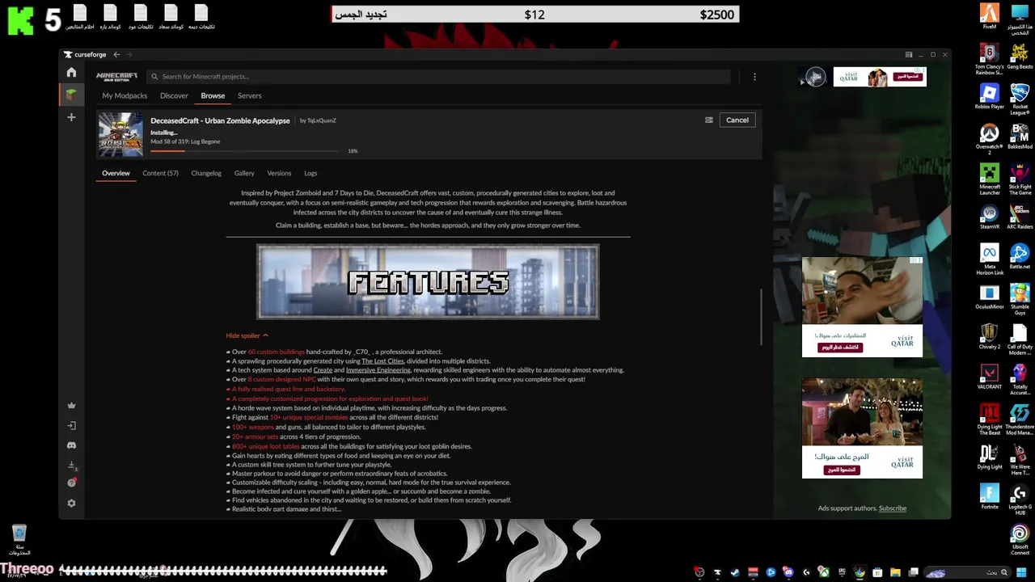Open the Servers tab

[249, 95]
